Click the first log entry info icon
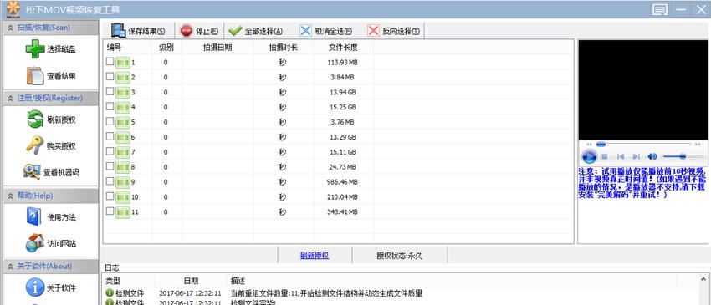 pyautogui.click(x=110, y=293)
